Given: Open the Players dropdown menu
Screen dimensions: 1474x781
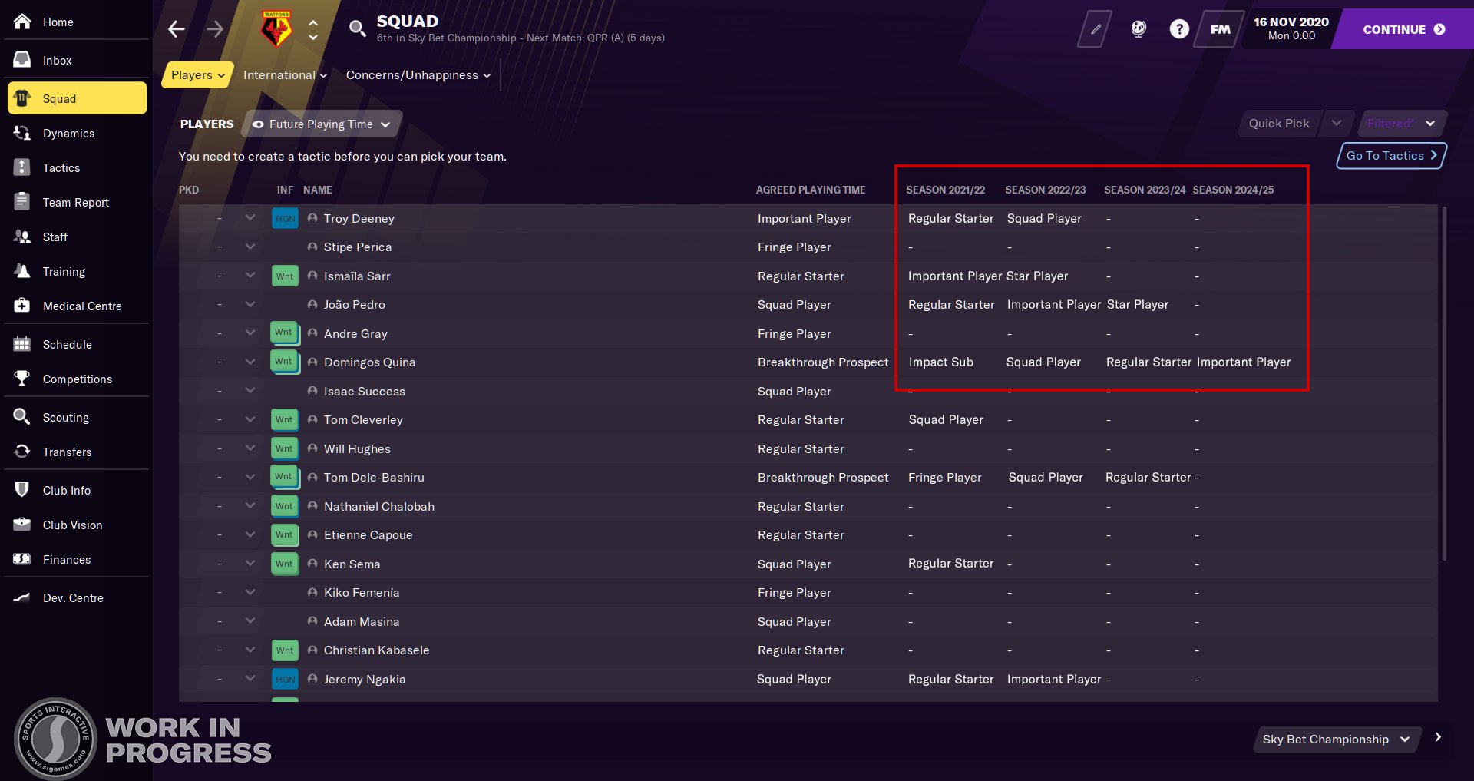Looking at the screenshot, I should coord(198,74).
